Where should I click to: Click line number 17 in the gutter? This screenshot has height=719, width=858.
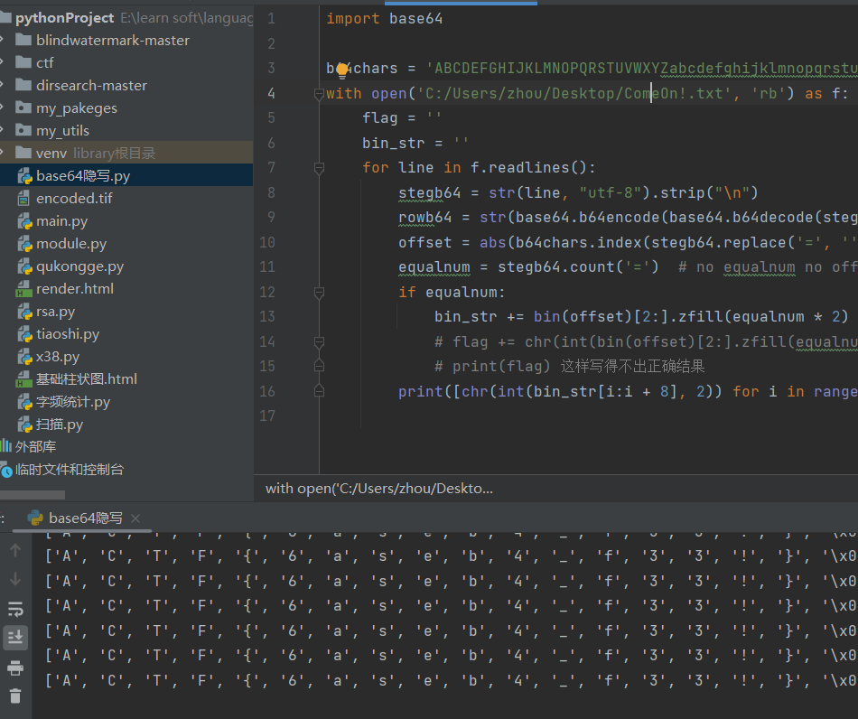coord(267,416)
